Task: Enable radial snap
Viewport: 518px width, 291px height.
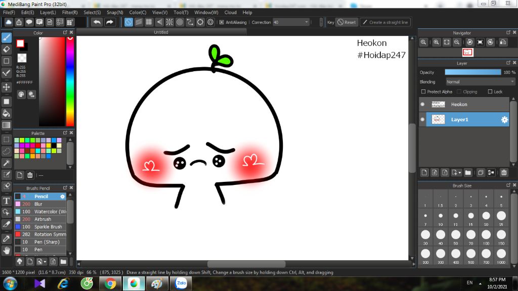Action: point(169,22)
